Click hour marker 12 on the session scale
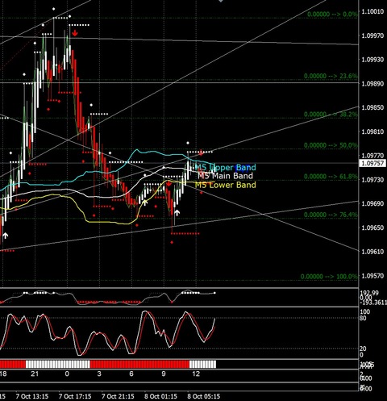 tap(196, 374)
